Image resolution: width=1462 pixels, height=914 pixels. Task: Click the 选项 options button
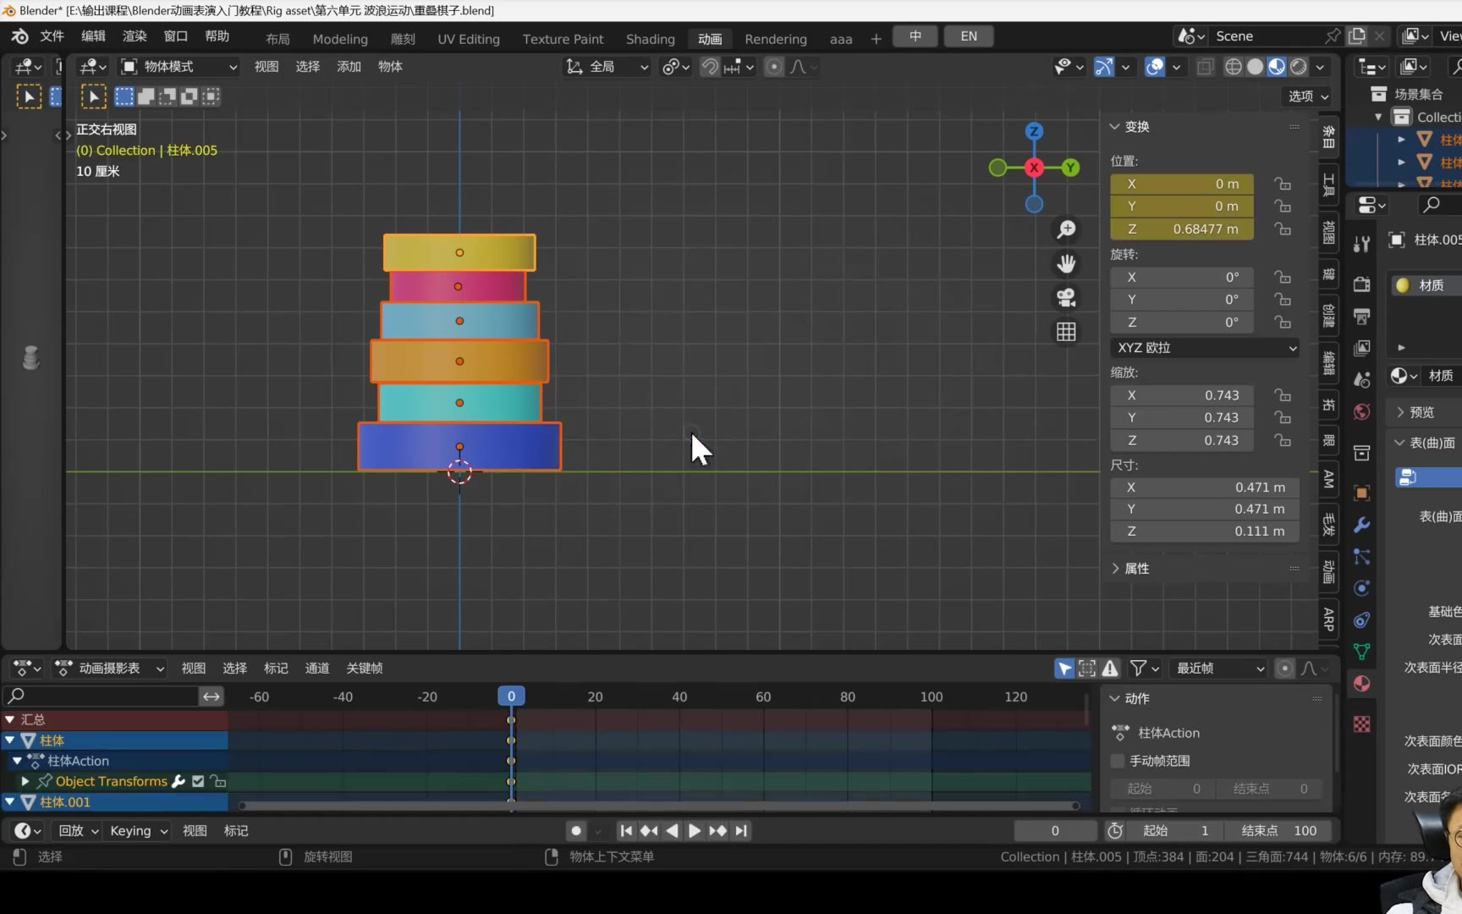tap(1308, 96)
